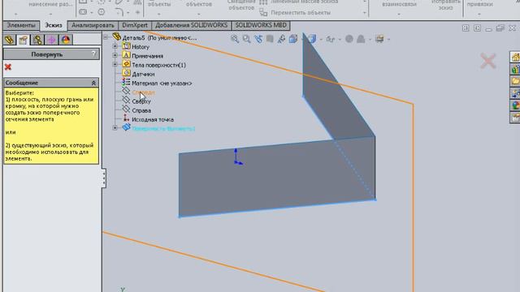Select the Zoom to Area tool
The height and width of the screenshot is (292, 520).
pos(246,39)
